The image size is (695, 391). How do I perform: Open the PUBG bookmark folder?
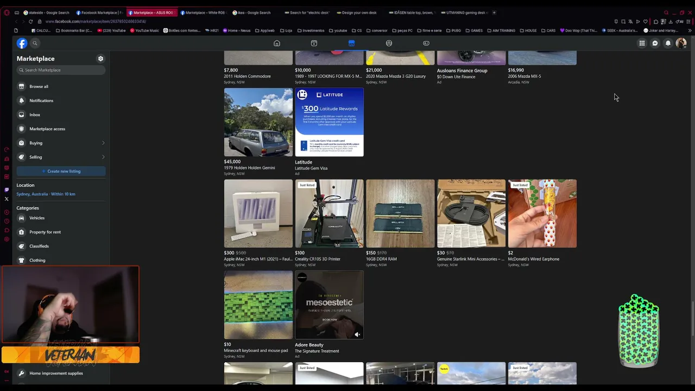point(453,30)
